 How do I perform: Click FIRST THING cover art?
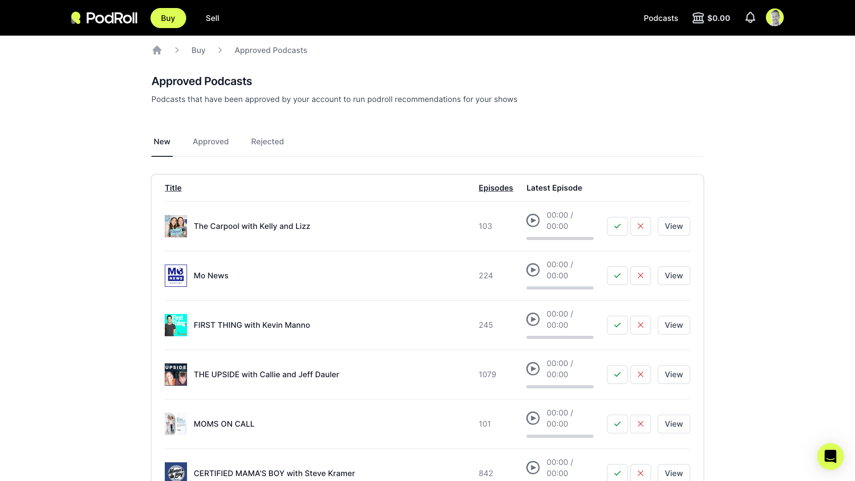(x=176, y=325)
